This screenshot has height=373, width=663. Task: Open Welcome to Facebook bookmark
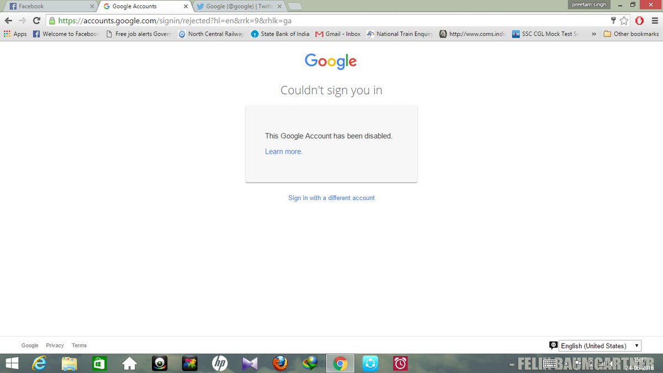click(66, 34)
